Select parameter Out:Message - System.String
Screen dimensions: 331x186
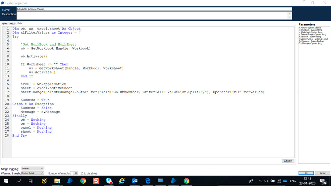310,43
